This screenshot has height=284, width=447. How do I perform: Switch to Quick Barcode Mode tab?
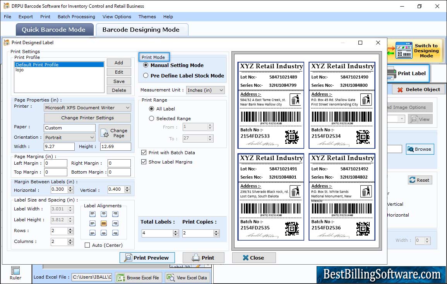[x=55, y=30]
